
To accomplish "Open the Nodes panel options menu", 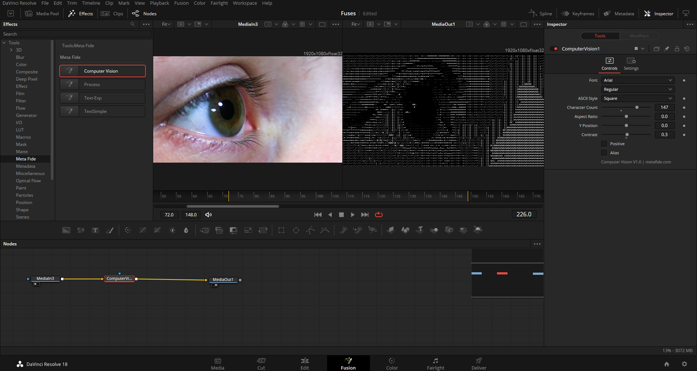I will [x=537, y=244].
